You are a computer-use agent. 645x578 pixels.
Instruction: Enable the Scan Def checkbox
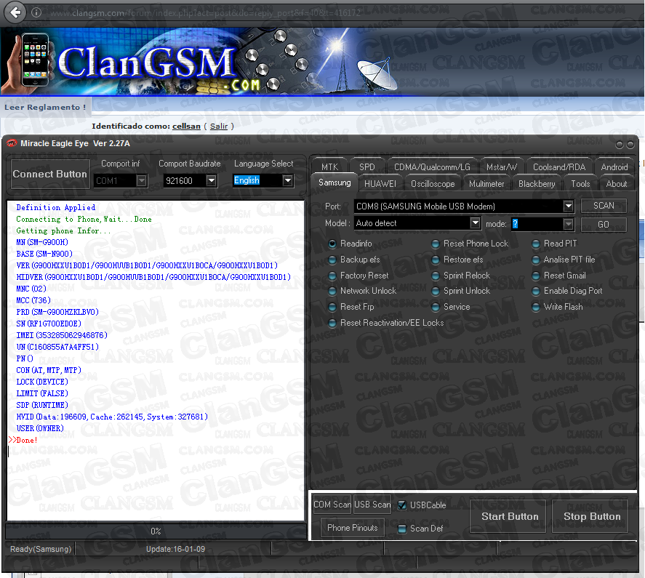[402, 529]
